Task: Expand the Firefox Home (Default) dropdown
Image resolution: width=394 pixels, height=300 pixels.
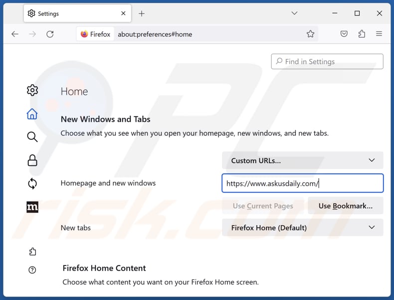Action: click(x=302, y=228)
